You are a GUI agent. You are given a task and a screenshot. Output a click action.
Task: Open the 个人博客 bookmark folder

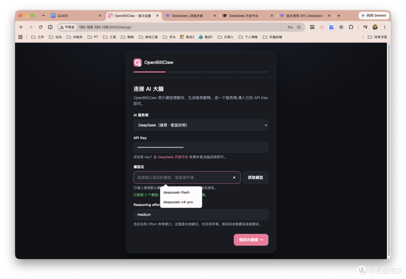pos(248,37)
